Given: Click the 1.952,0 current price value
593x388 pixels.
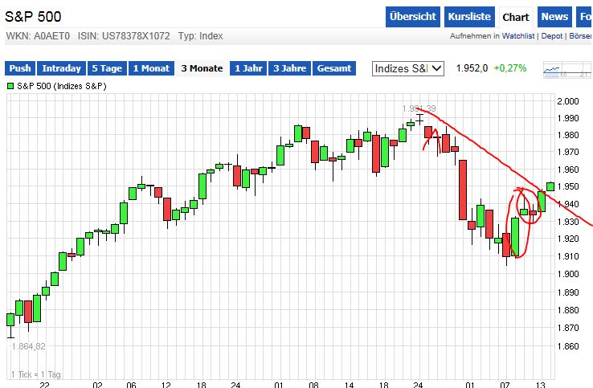Looking at the screenshot, I should (472, 68).
